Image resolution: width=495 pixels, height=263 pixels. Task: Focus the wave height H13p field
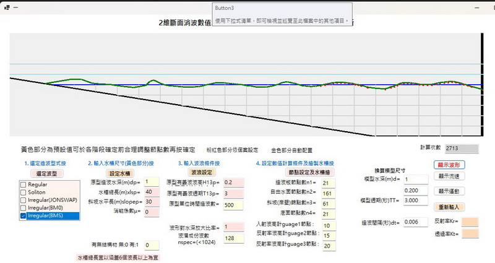235,183
